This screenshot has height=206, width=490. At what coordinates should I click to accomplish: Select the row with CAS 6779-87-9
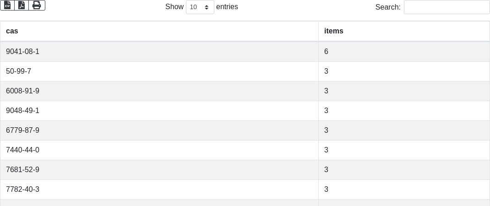(245, 130)
